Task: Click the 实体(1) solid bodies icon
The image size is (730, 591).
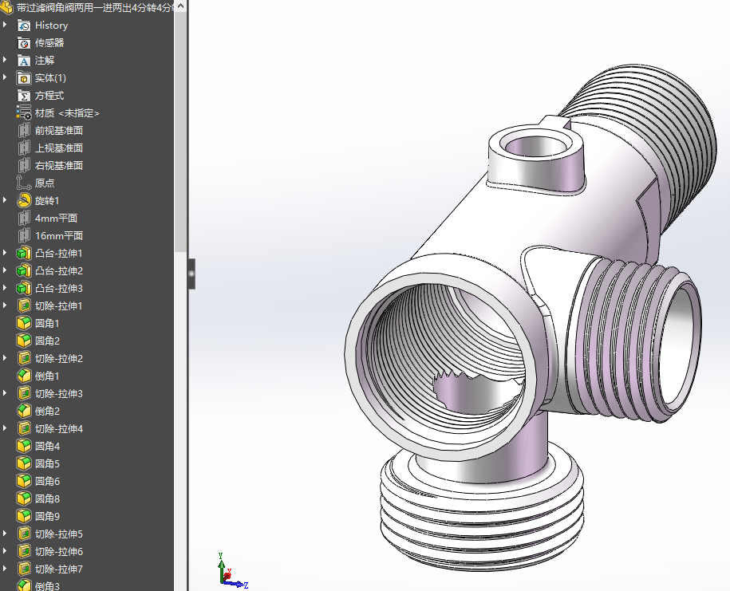Action: tap(24, 78)
